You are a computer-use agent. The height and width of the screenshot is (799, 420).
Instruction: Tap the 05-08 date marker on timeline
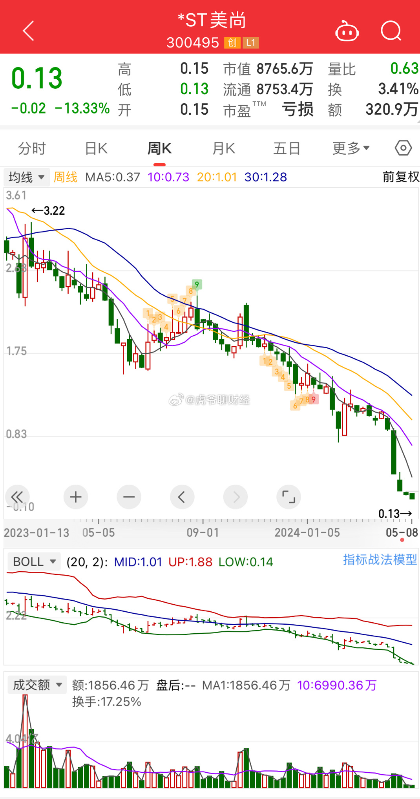pyautogui.click(x=402, y=533)
